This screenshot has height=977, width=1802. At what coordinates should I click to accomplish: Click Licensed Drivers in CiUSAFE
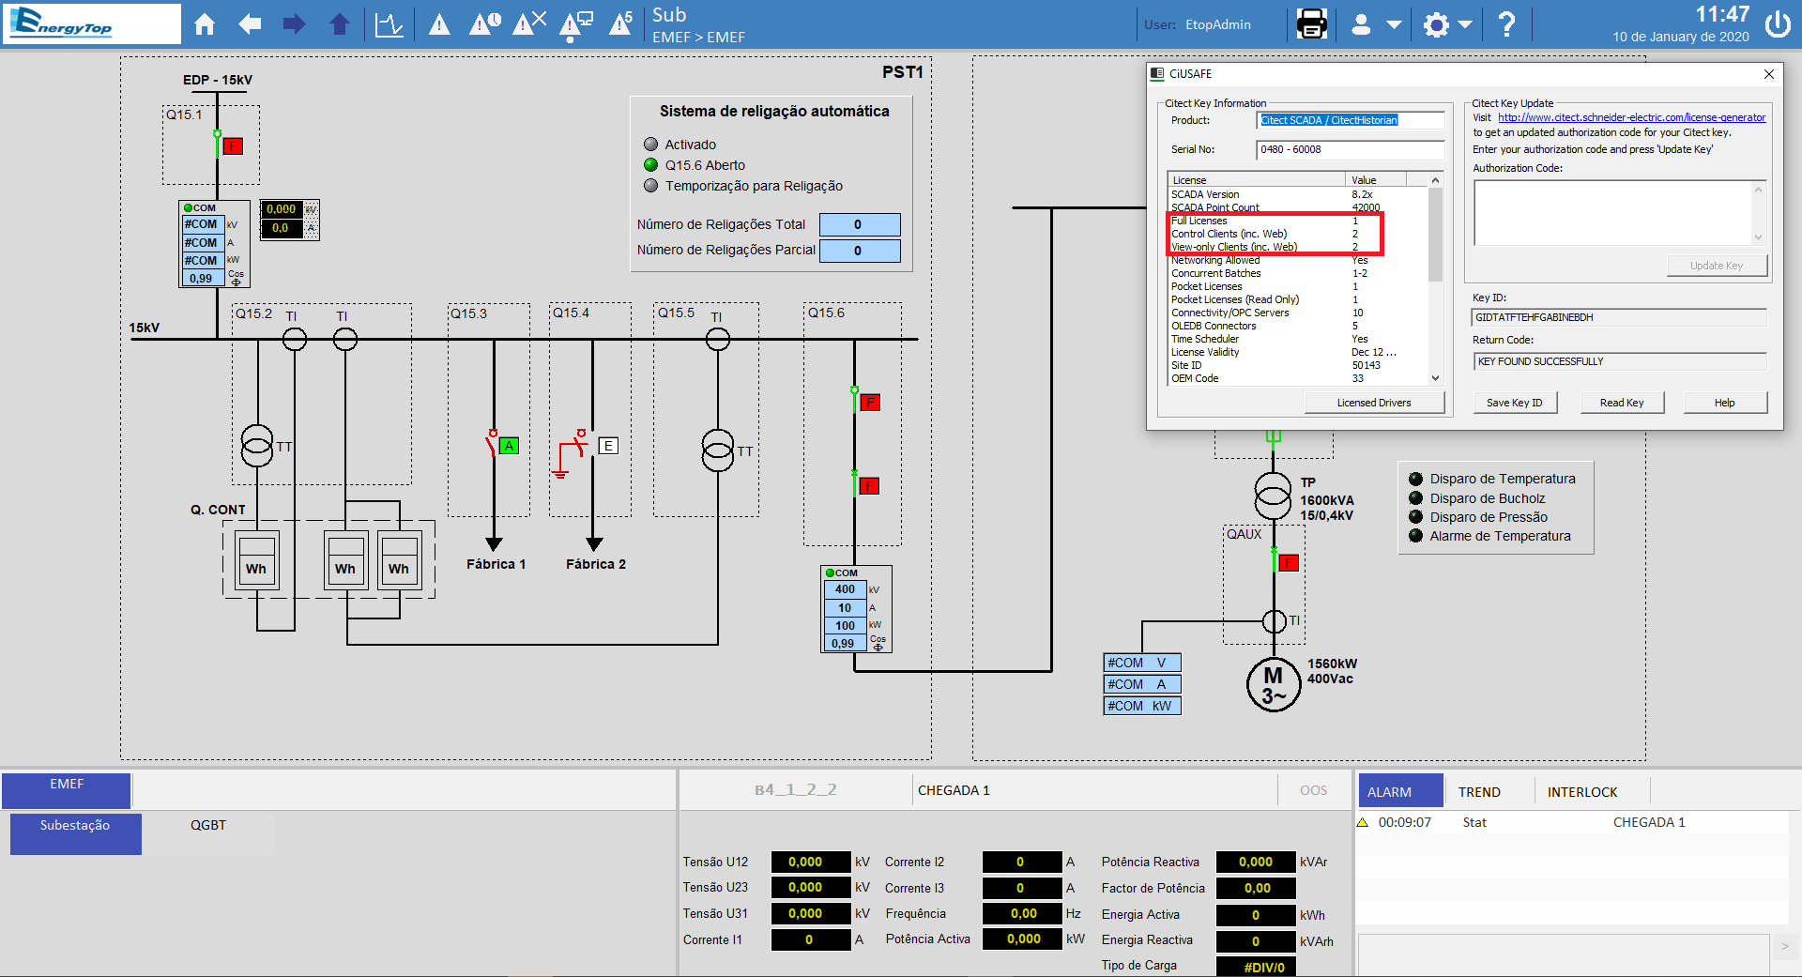(1374, 403)
